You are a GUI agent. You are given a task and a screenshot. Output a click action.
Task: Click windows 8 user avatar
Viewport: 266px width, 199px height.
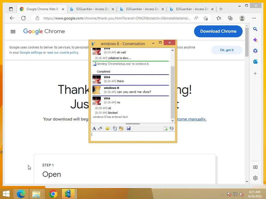[x=97, y=90]
